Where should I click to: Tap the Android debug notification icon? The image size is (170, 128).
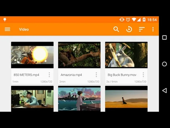tap(5, 20)
